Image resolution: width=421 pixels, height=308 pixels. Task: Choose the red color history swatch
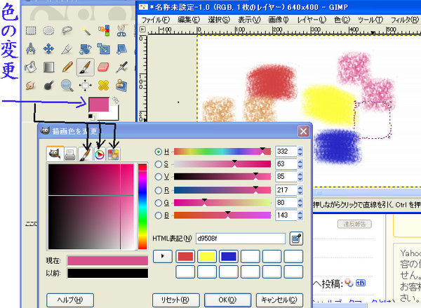click(x=185, y=257)
